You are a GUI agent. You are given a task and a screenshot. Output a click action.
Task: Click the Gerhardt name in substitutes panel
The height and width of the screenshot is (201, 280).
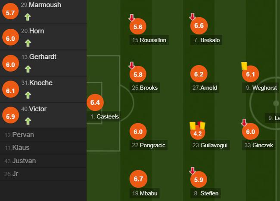[43, 57]
